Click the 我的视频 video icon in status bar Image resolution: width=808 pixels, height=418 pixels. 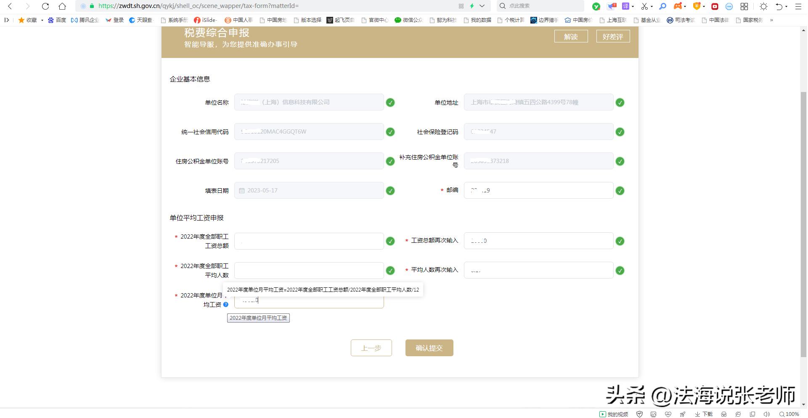[x=613, y=414]
